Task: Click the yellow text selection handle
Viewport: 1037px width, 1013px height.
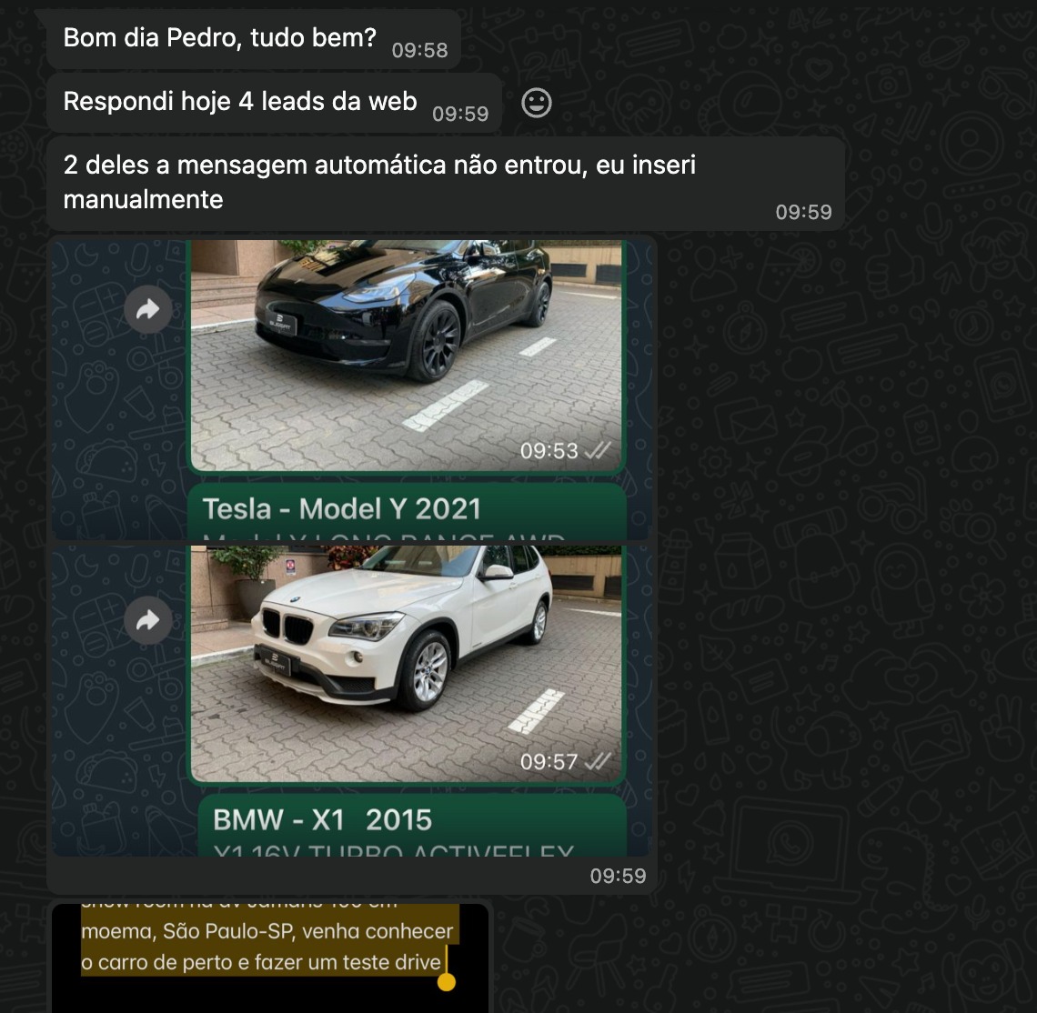Action: point(446,981)
